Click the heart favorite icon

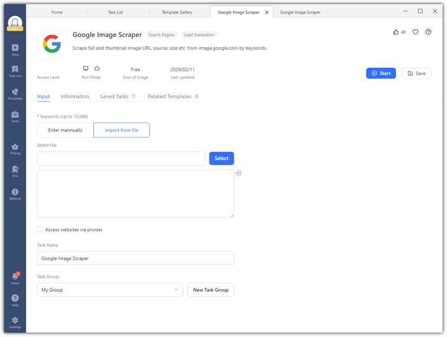pyautogui.click(x=415, y=32)
